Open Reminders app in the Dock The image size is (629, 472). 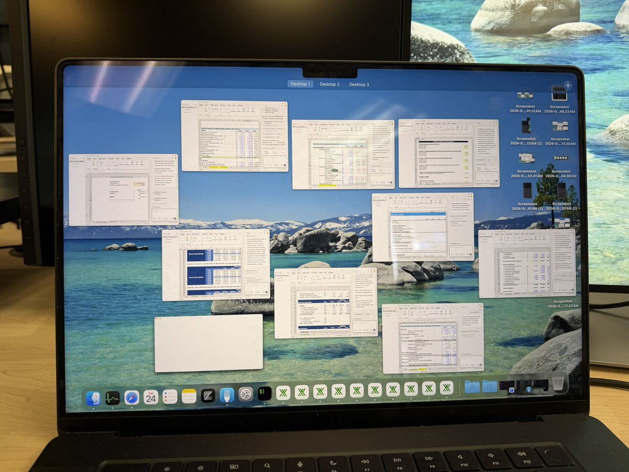[170, 396]
